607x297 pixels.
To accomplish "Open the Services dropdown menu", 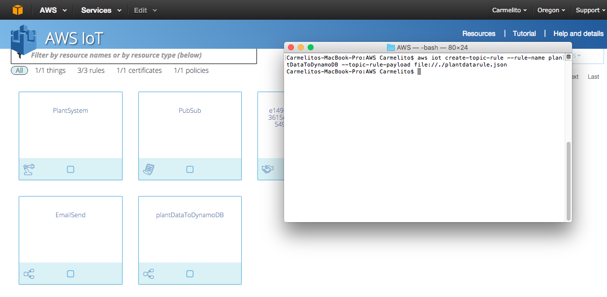I will tap(101, 10).
